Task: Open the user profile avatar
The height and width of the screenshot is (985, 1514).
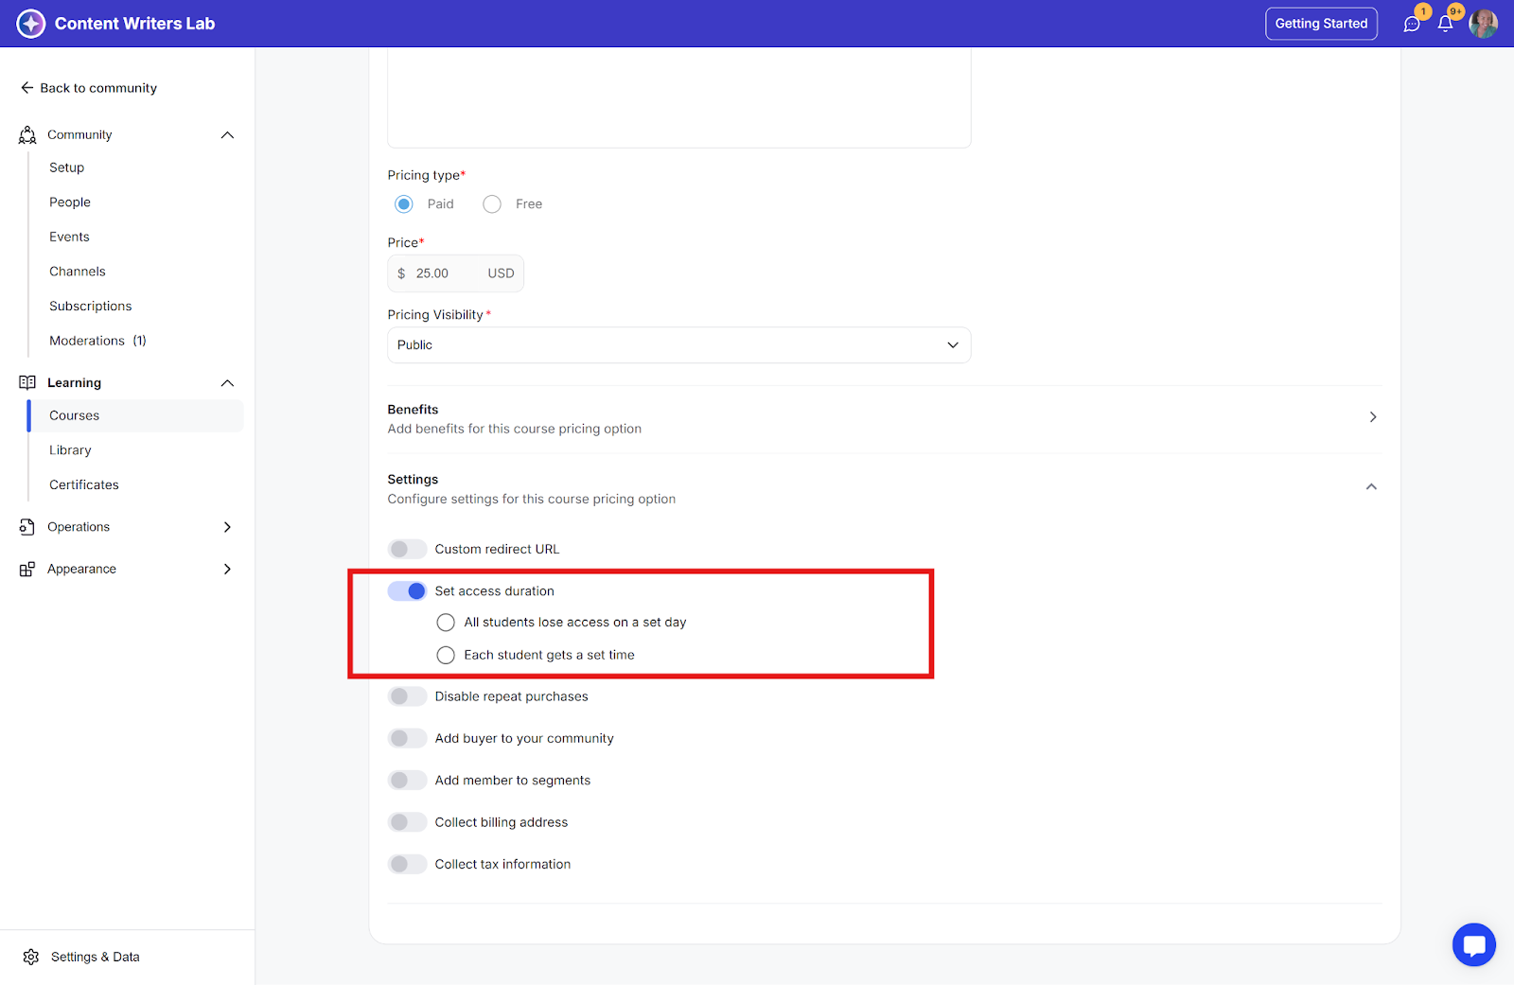Action: 1483,24
